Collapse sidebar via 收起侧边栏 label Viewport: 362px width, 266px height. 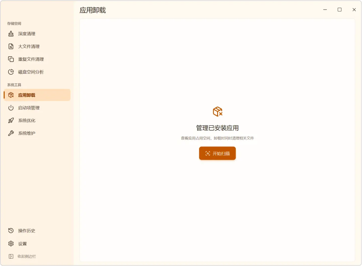27,257
